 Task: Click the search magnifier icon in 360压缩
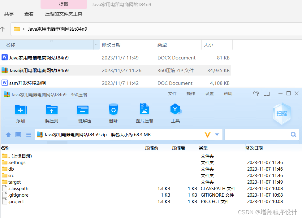[294, 134]
